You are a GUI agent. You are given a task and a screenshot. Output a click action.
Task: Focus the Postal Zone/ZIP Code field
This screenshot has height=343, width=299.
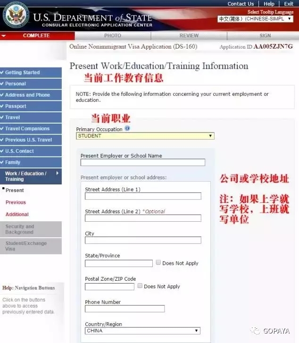pyautogui.click(x=109, y=287)
